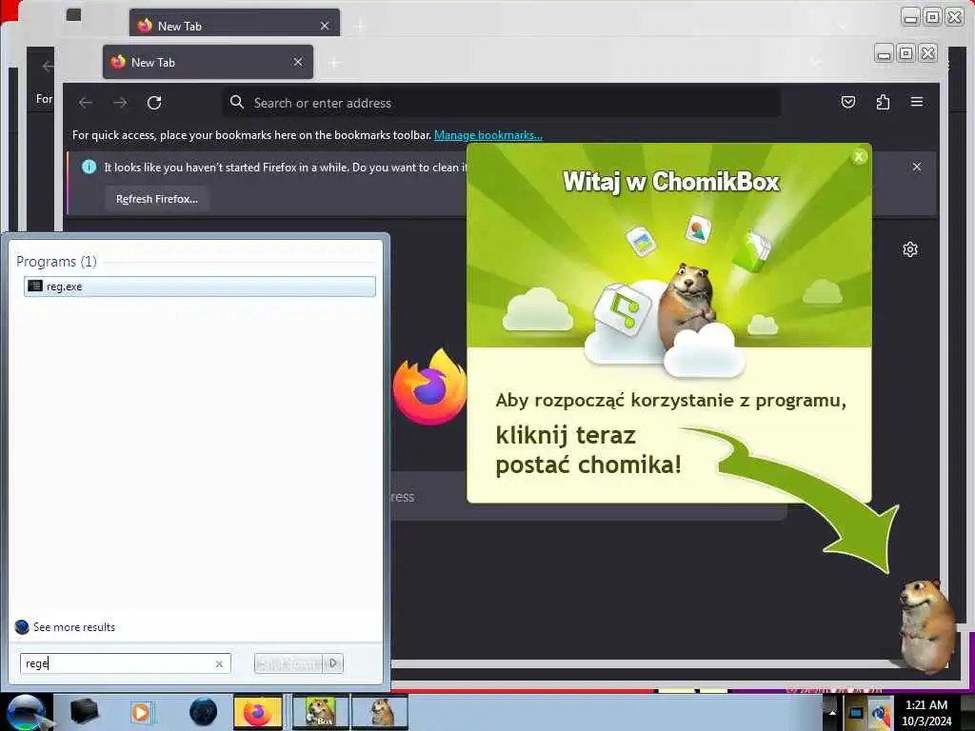This screenshot has height=731, width=975.
Task: Go back in front Firefox window
Action: tap(86, 103)
